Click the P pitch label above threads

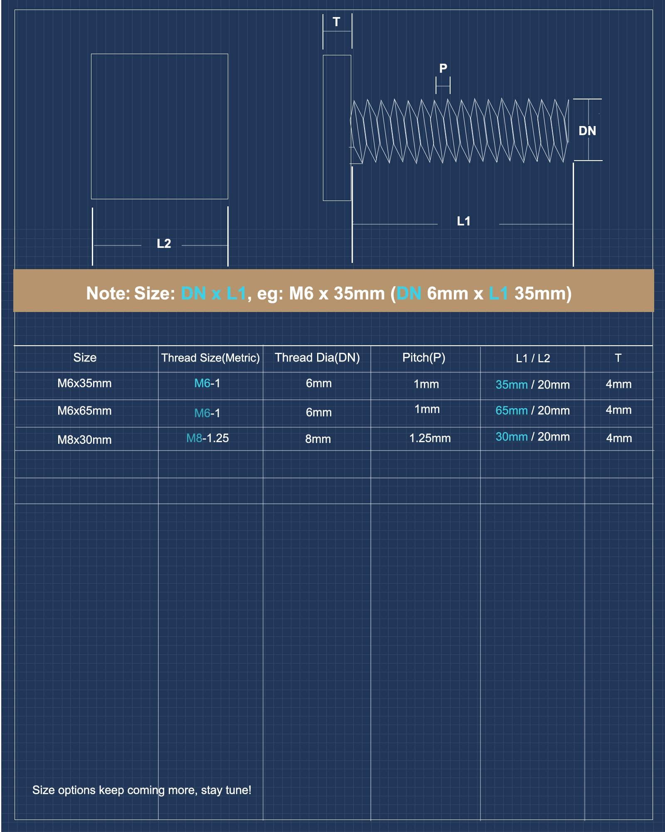(443, 68)
